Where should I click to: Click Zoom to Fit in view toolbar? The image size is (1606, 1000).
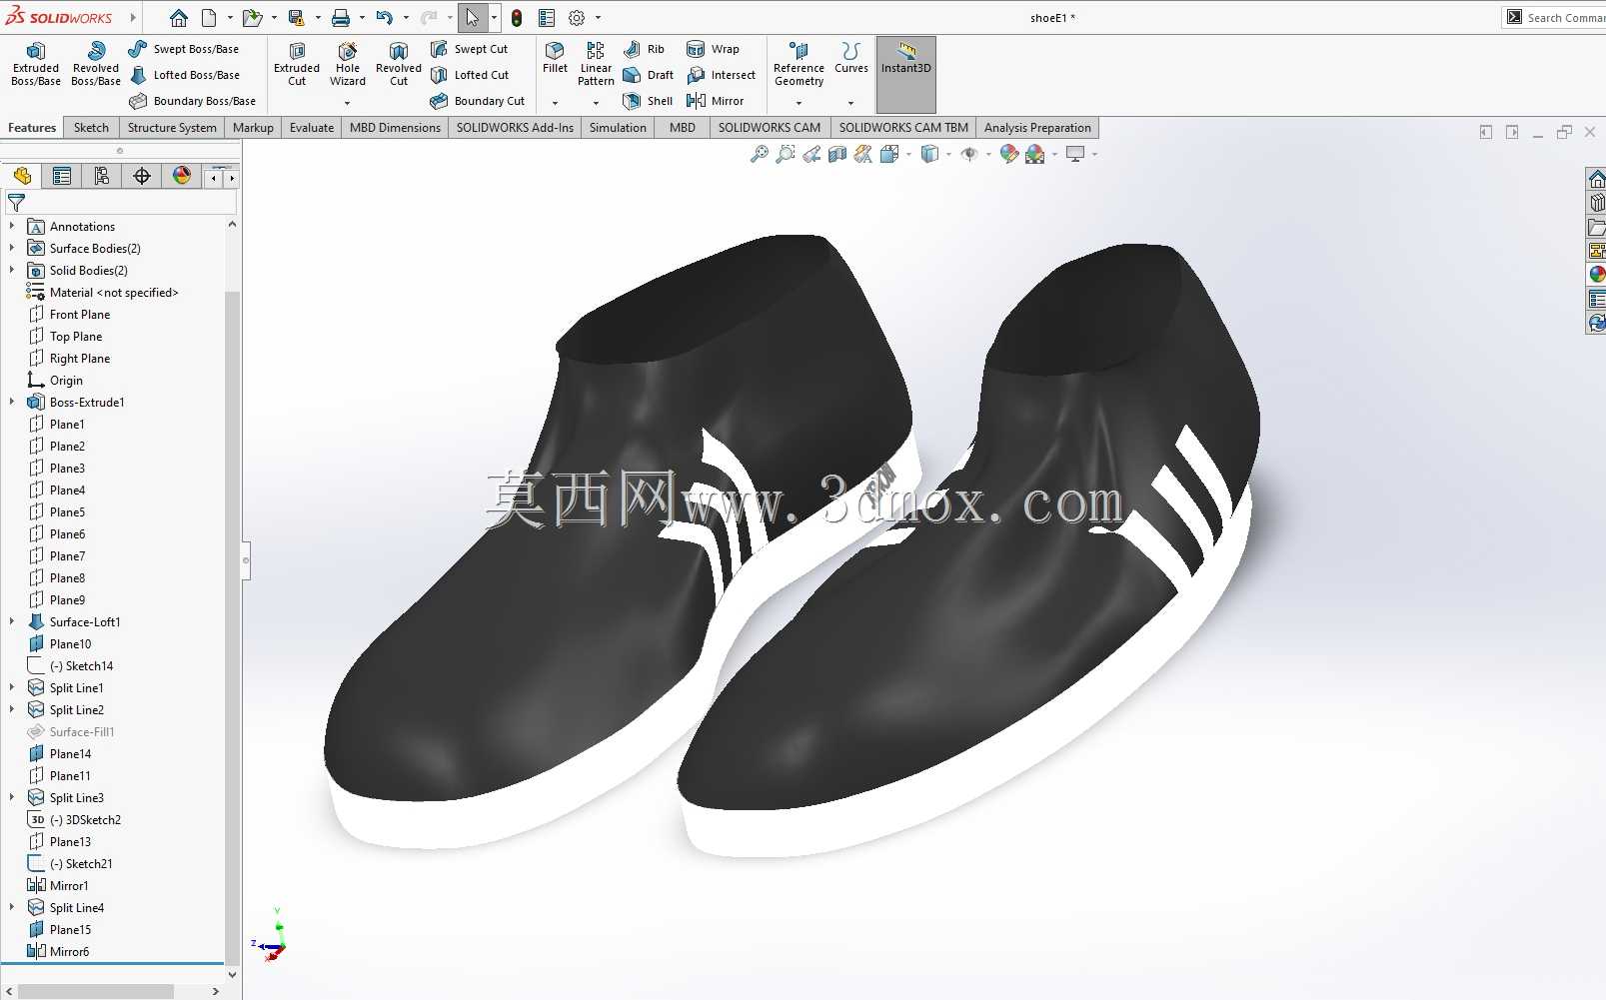760,154
